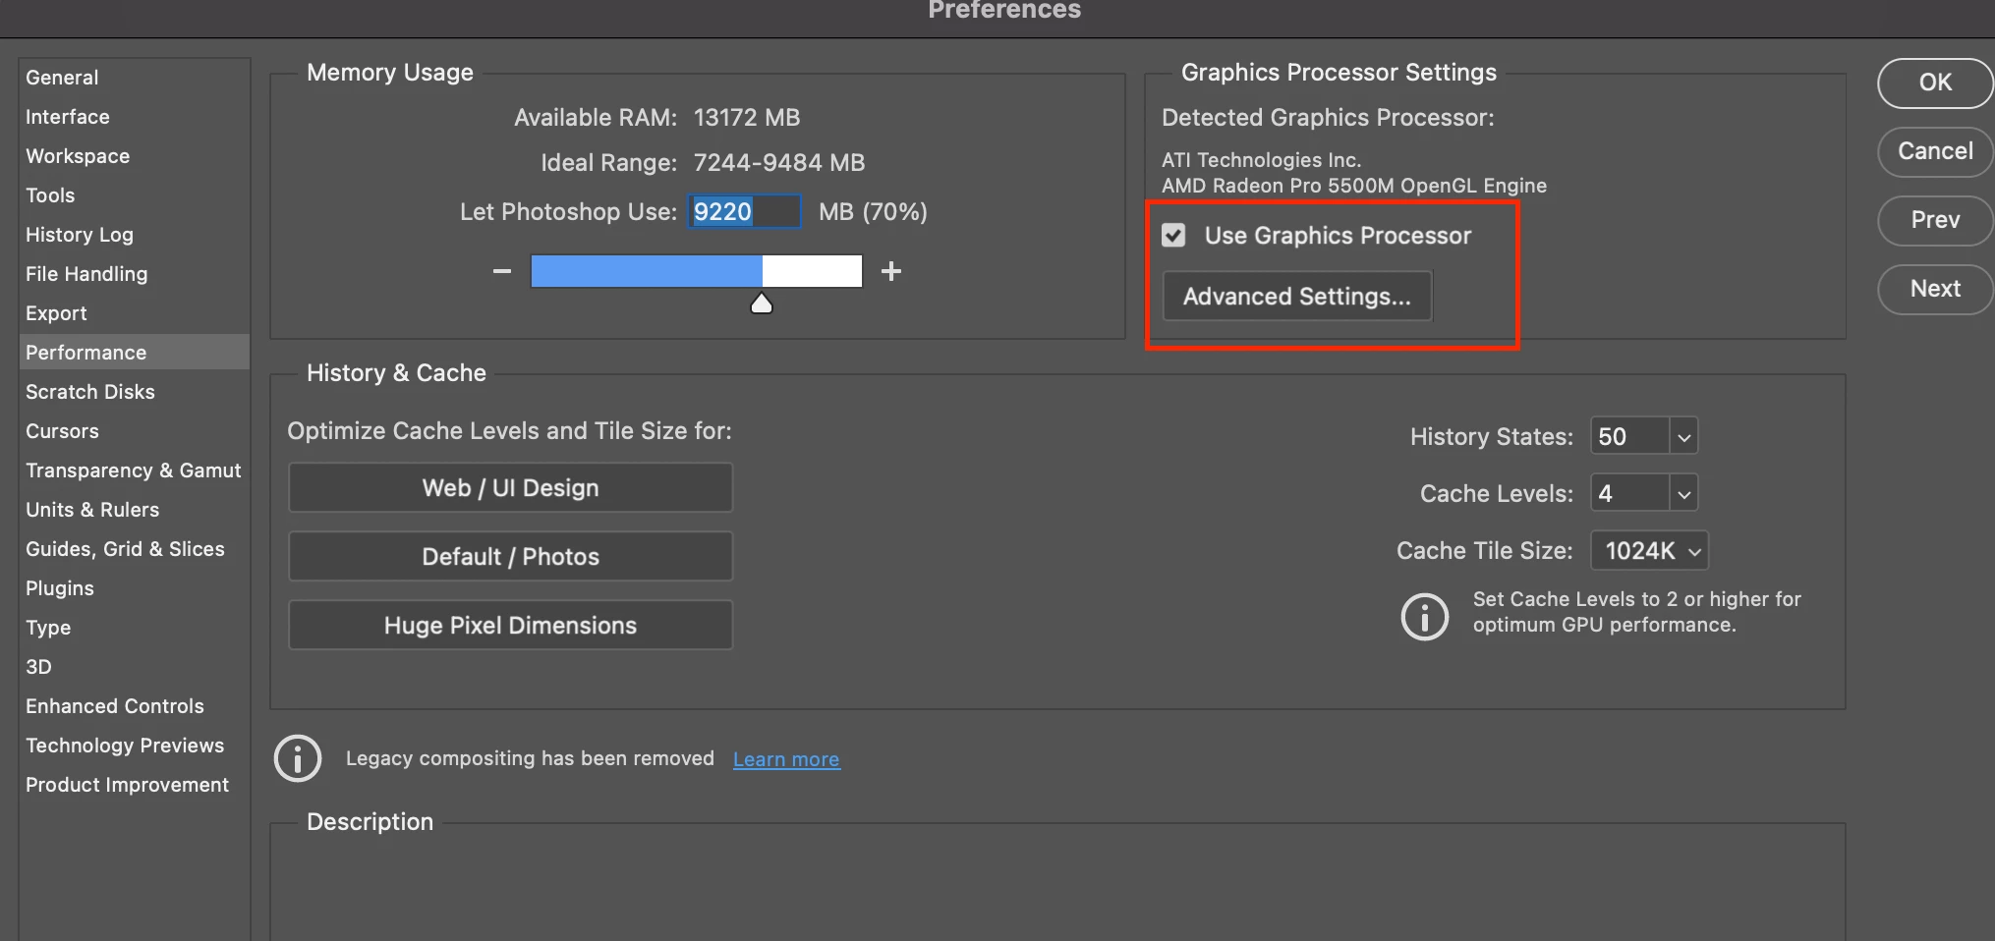Screen dimensions: 1995x941
Task: Click into the Let Photoshop Use field
Action: [x=744, y=212]
